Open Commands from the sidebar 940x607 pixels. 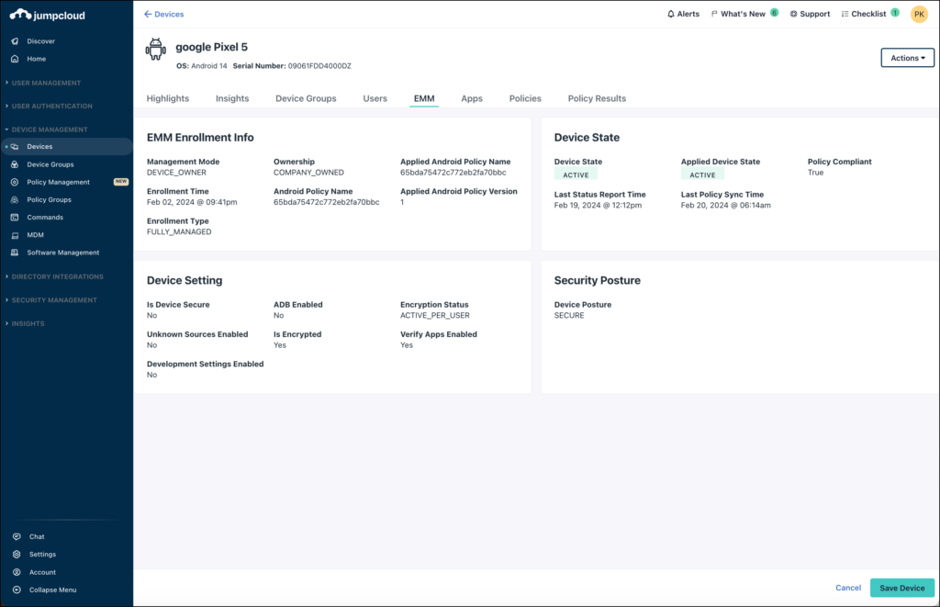tap(44, 217)
